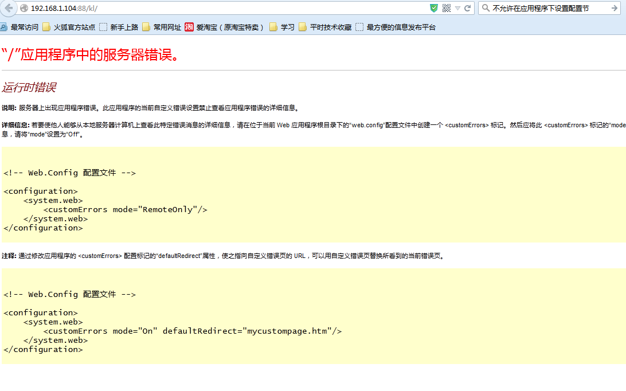Click the globe site identity icon
This screenshot has width=626, height=391.
(24, 9)
